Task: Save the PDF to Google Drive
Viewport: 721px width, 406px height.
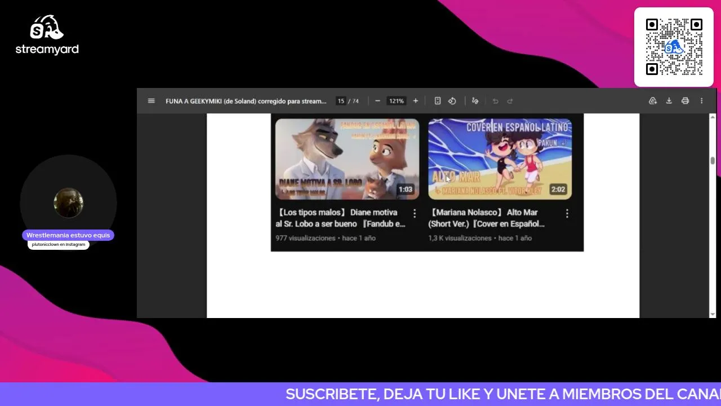Action: 653,101
